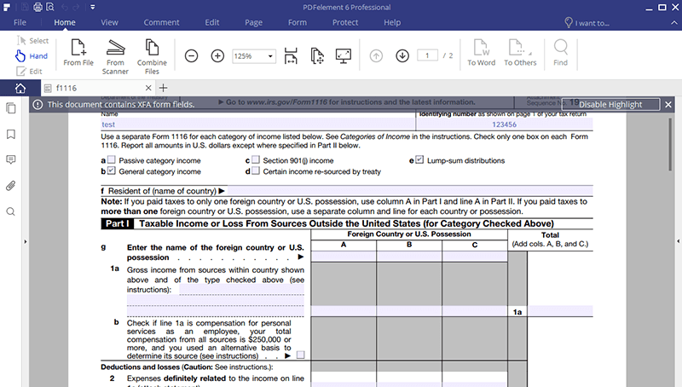Image resolution: width=682 pixels, height=387 pixels.
Task: Click the page number field
Action: 427,55
